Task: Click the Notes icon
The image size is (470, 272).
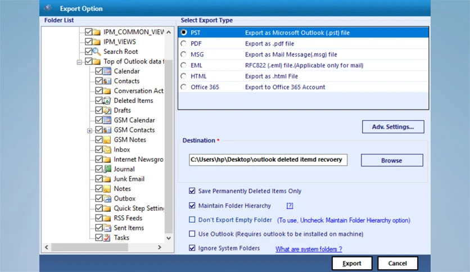Action: pos(107,189)
